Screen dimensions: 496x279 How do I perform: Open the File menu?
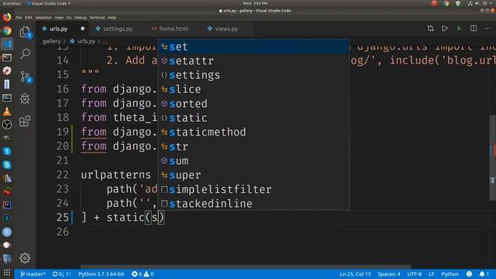[19, 17]
